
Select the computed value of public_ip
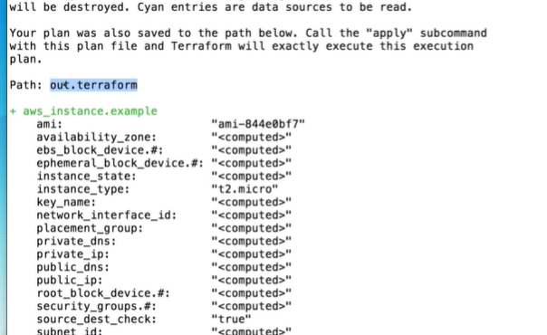[x=251, y=281]
